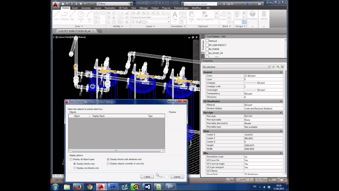Viewport: 339px width, 191px height.
Task: Click the AutoCAD application logo button
Action: (x=55, y=5)
